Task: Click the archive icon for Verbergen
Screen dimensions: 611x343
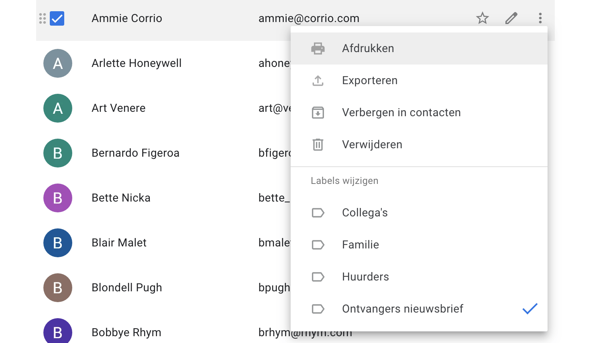Action: [x=318, y=113]
